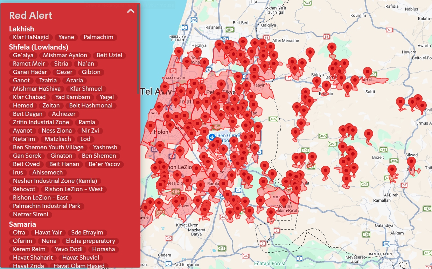Click the Ben Gurion Airport icon
Image resolution: width=432 pixels, height=269 pixels.
212,137
